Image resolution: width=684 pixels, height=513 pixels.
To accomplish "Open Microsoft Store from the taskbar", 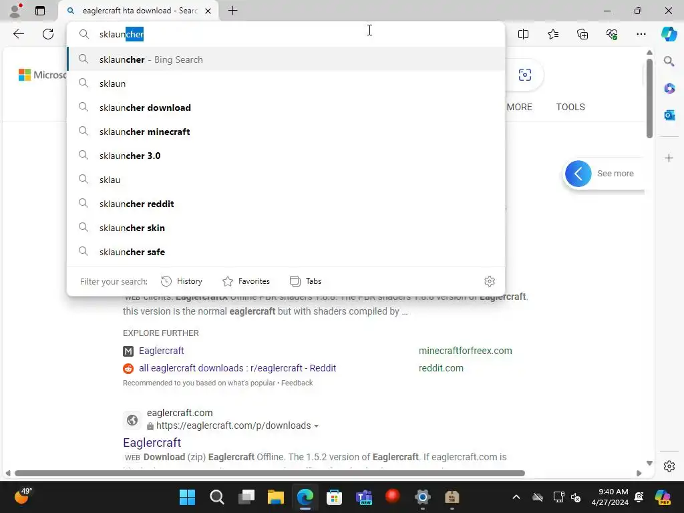I will pyautogui.click(x=334, y=497).
